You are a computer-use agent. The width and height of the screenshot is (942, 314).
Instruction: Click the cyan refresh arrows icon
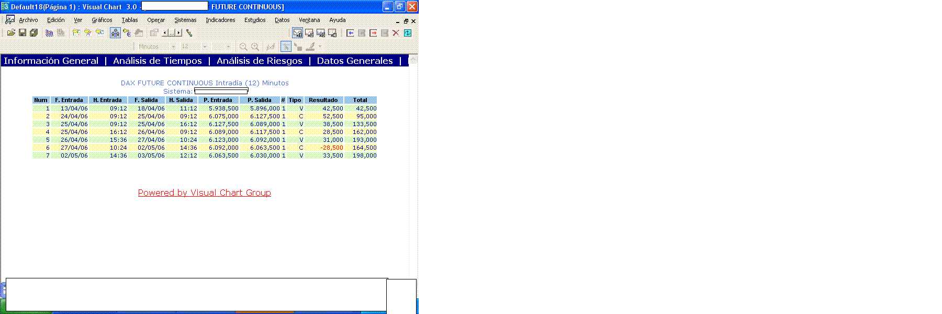(x=408, y=33)
